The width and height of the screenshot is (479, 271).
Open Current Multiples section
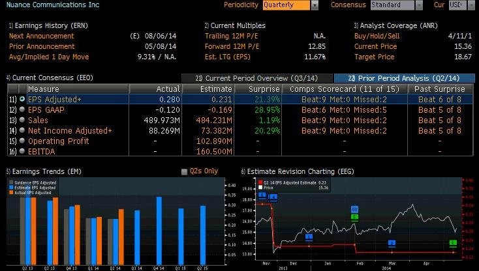click(x=235, y=25)
